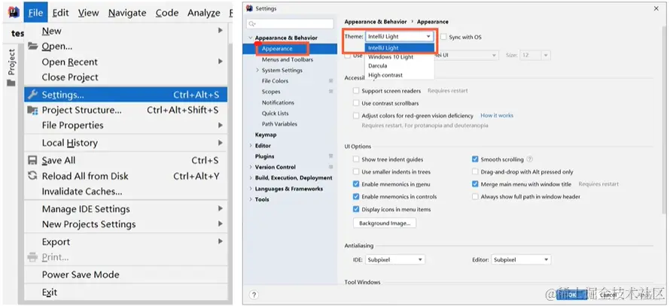The height and width of the screenshot is (306, 670).
Task: Click the IntelliJ IDEA logo icon
Action: (x=14, y=12)
